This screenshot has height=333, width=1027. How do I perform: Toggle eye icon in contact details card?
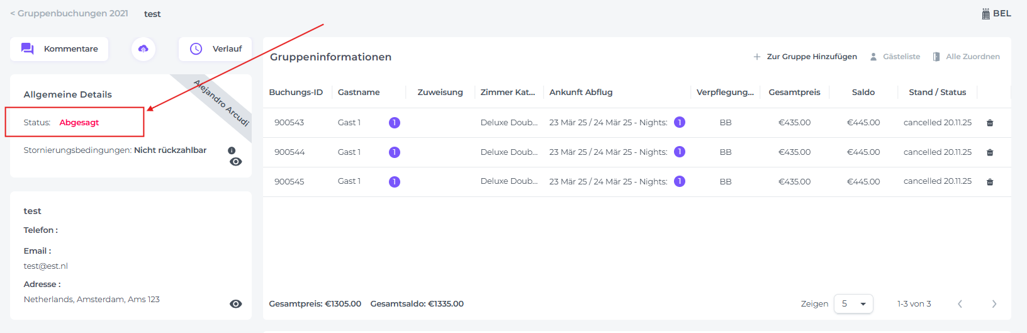tap(236, 304)
